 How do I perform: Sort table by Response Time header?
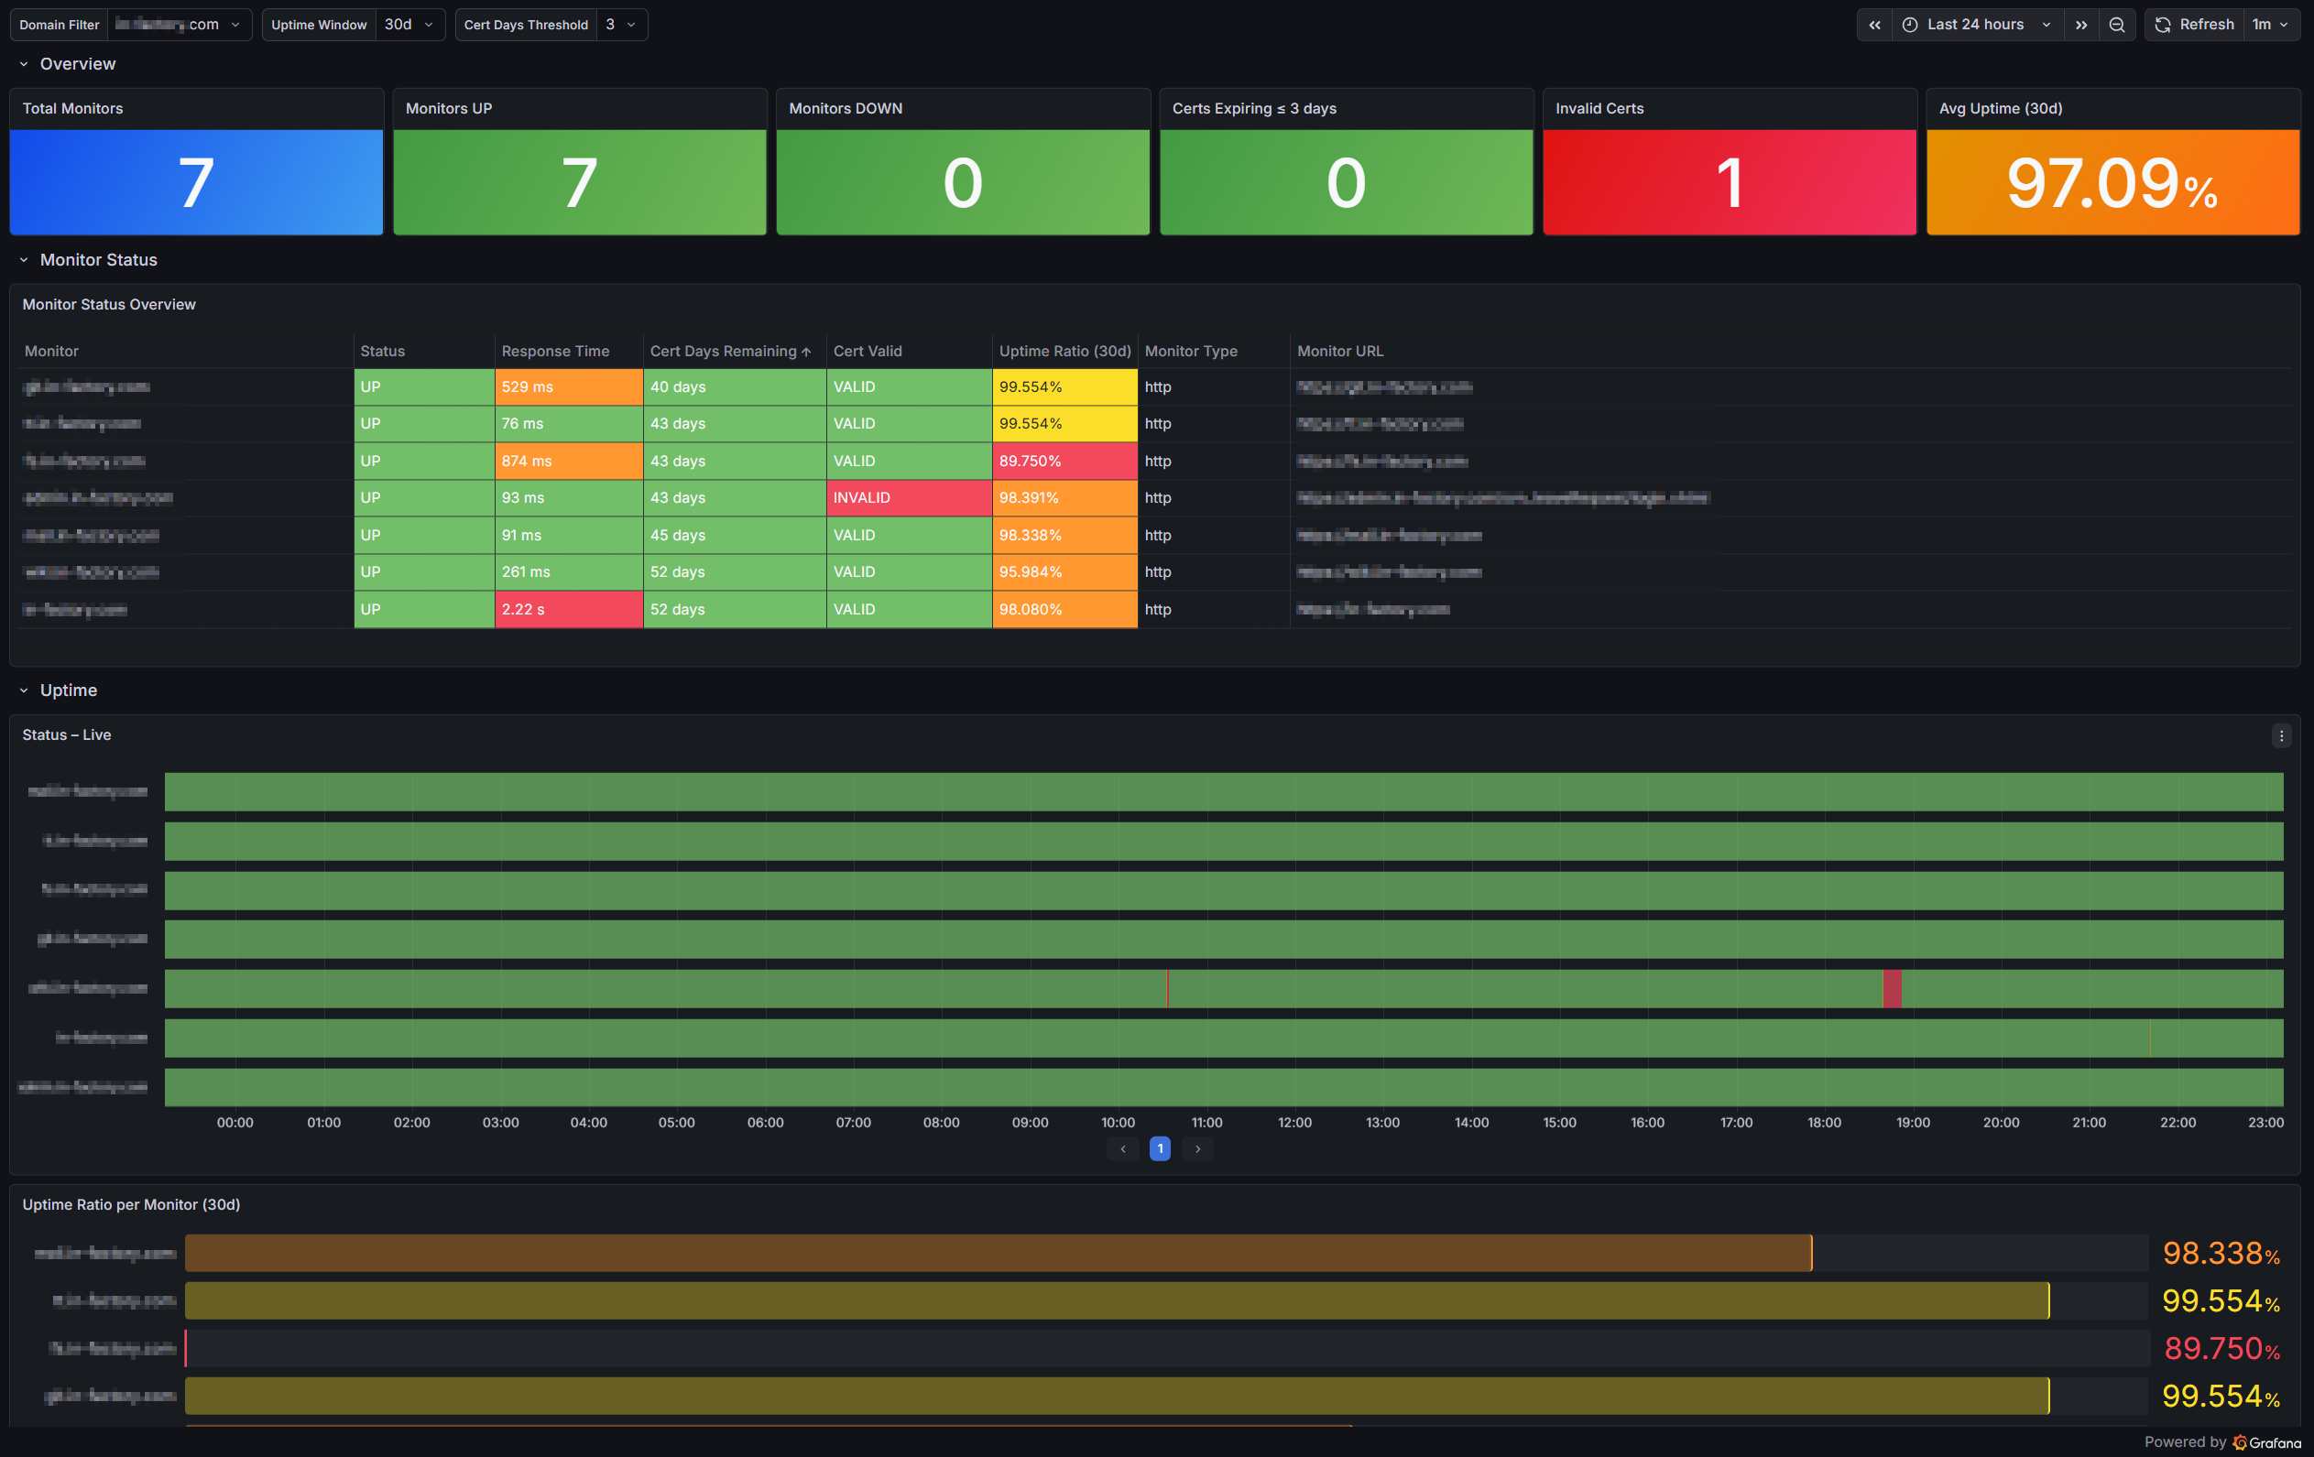click(554, 352)
